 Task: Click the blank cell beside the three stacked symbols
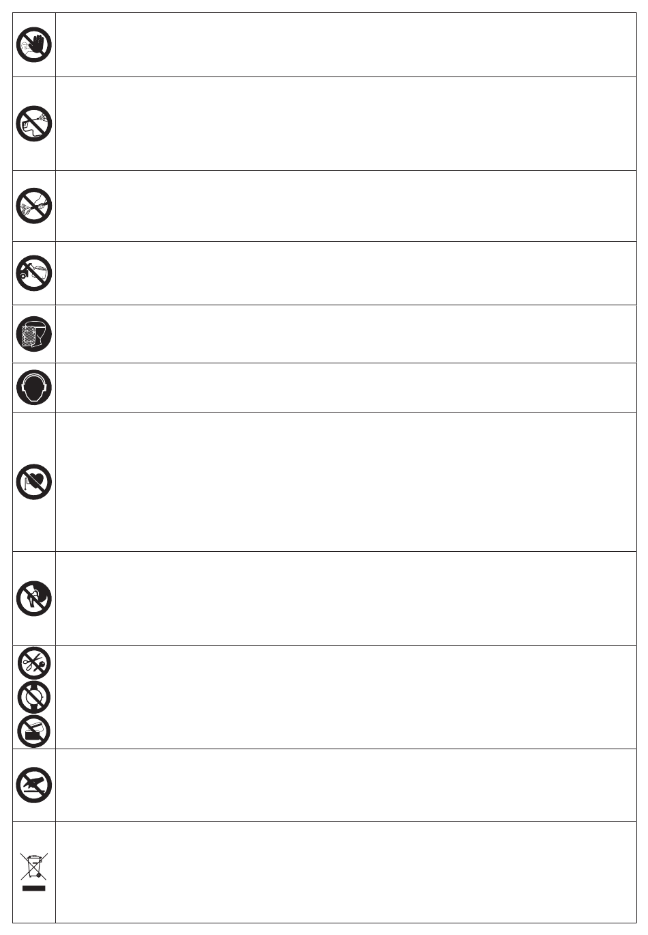pos(346,697)
